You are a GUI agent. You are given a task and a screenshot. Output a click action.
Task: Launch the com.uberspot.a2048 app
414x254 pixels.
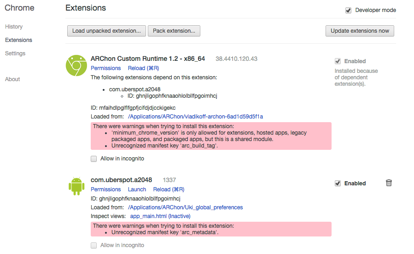137,189
